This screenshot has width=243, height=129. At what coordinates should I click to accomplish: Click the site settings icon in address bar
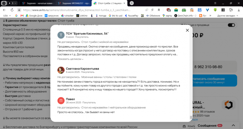tap(146, 10)
